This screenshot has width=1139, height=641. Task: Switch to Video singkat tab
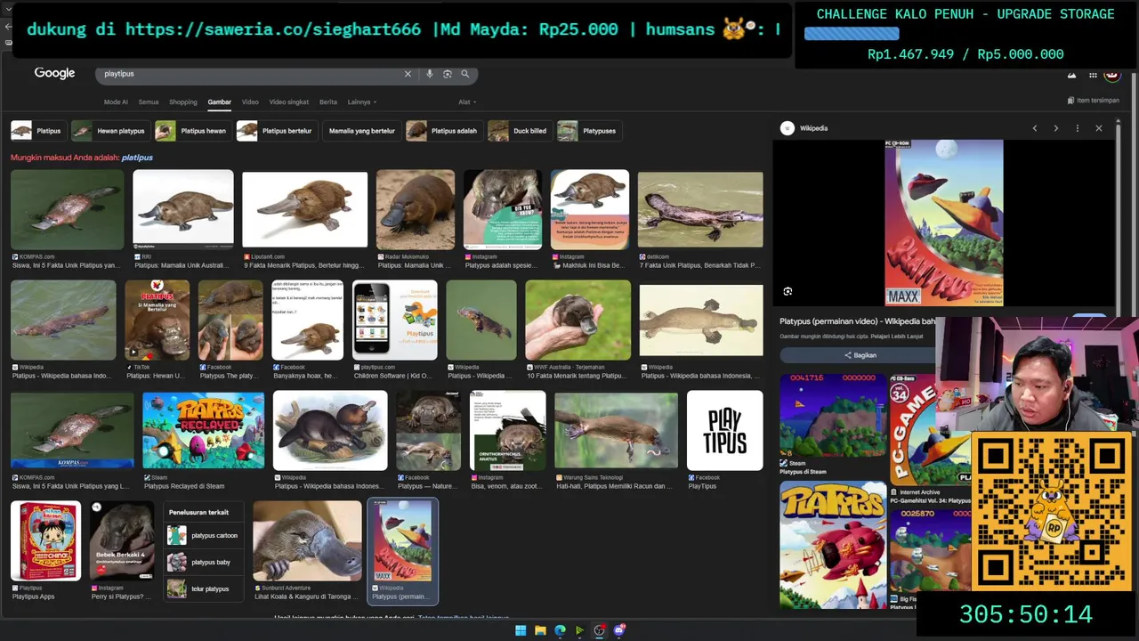tap(289, 102)
